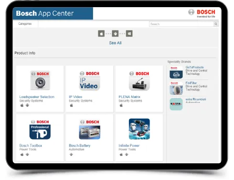The image size is (234, 180).
Task: Open the Infinite Power app icon
Action: tap(139, 129)
